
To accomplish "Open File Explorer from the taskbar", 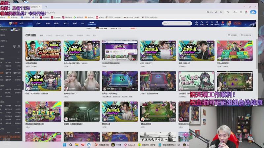I will coord(77,145).
